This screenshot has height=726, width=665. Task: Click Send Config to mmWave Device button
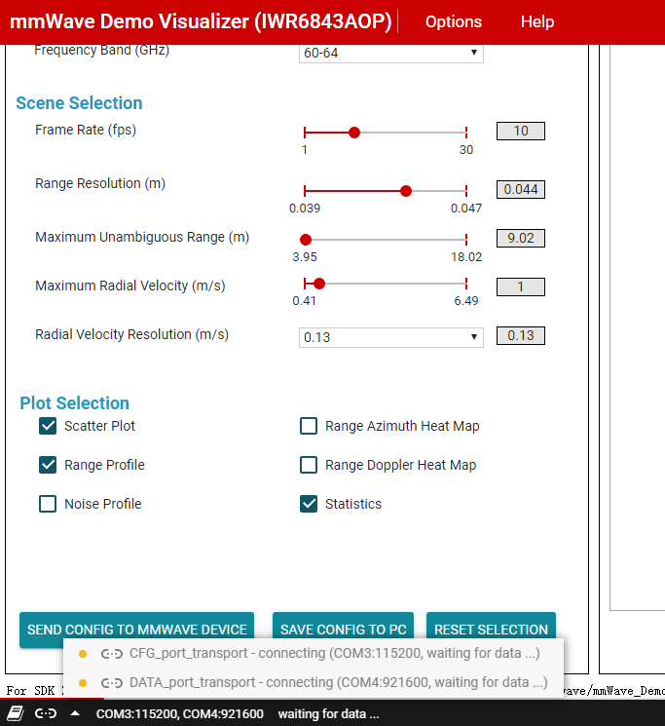136,630
